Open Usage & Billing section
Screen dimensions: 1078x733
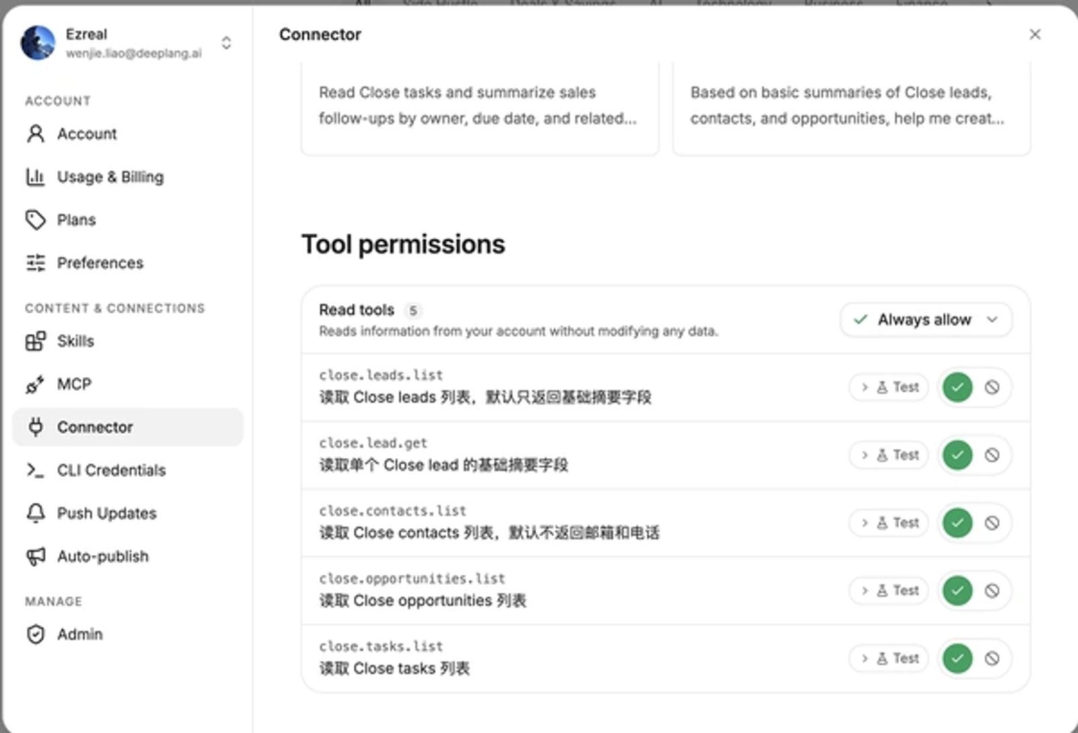pyautogui.click(x=128, y=177)
